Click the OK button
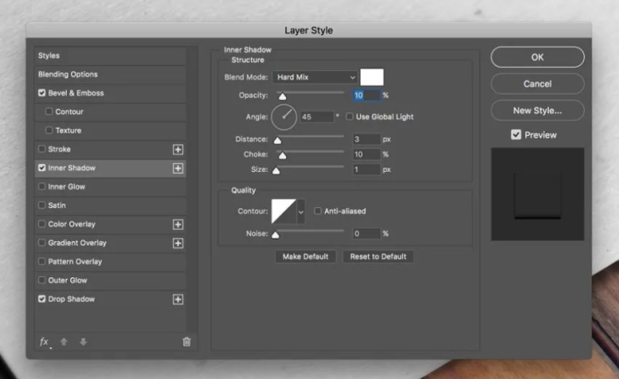 coord(537,57)
